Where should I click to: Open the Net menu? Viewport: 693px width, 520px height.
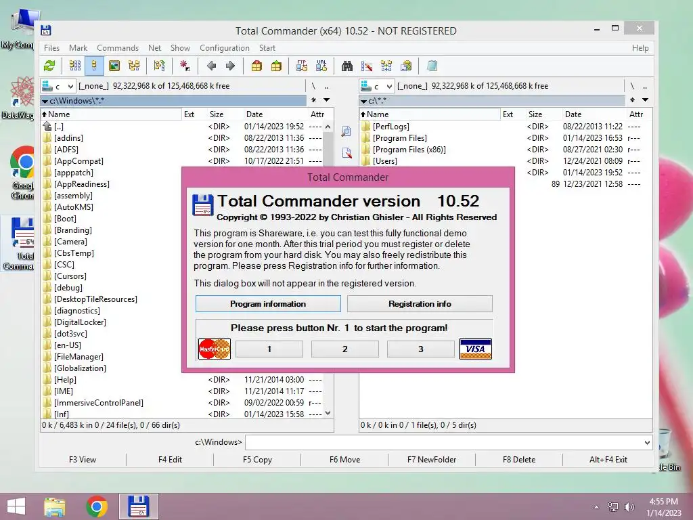click(155, 48)
